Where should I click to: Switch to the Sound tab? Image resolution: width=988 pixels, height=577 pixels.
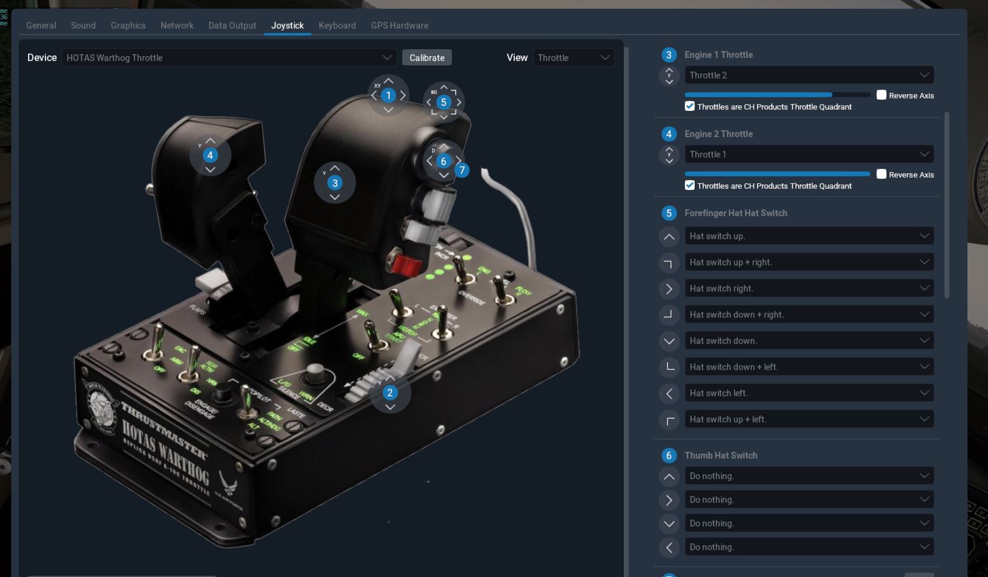pyautogui.click(x=83, y=26)
